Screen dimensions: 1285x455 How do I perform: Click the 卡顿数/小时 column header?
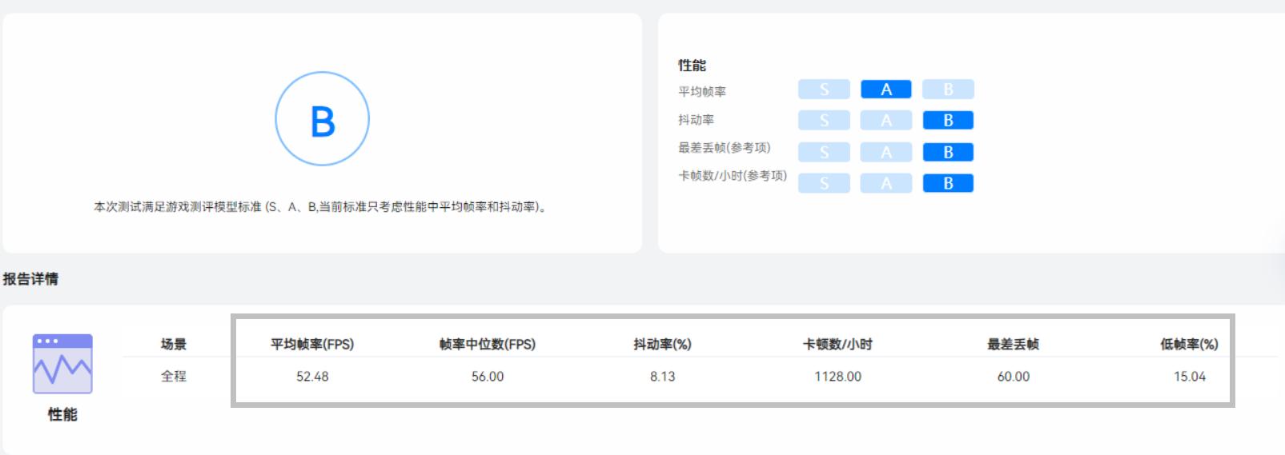click(837, 345)
